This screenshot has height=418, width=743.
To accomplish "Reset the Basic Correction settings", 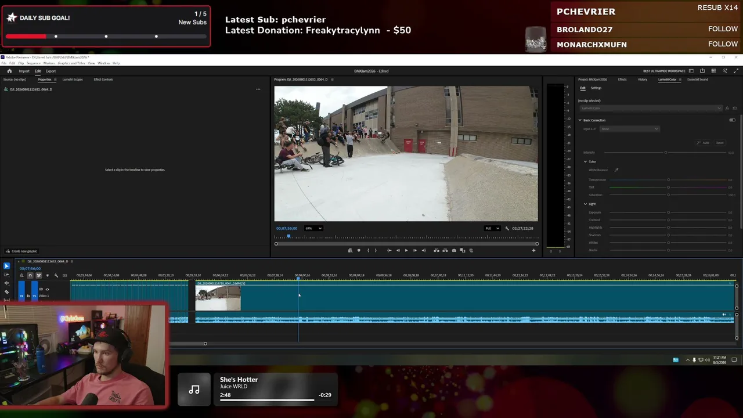I will pyautogui.click(x=720, y=143).
